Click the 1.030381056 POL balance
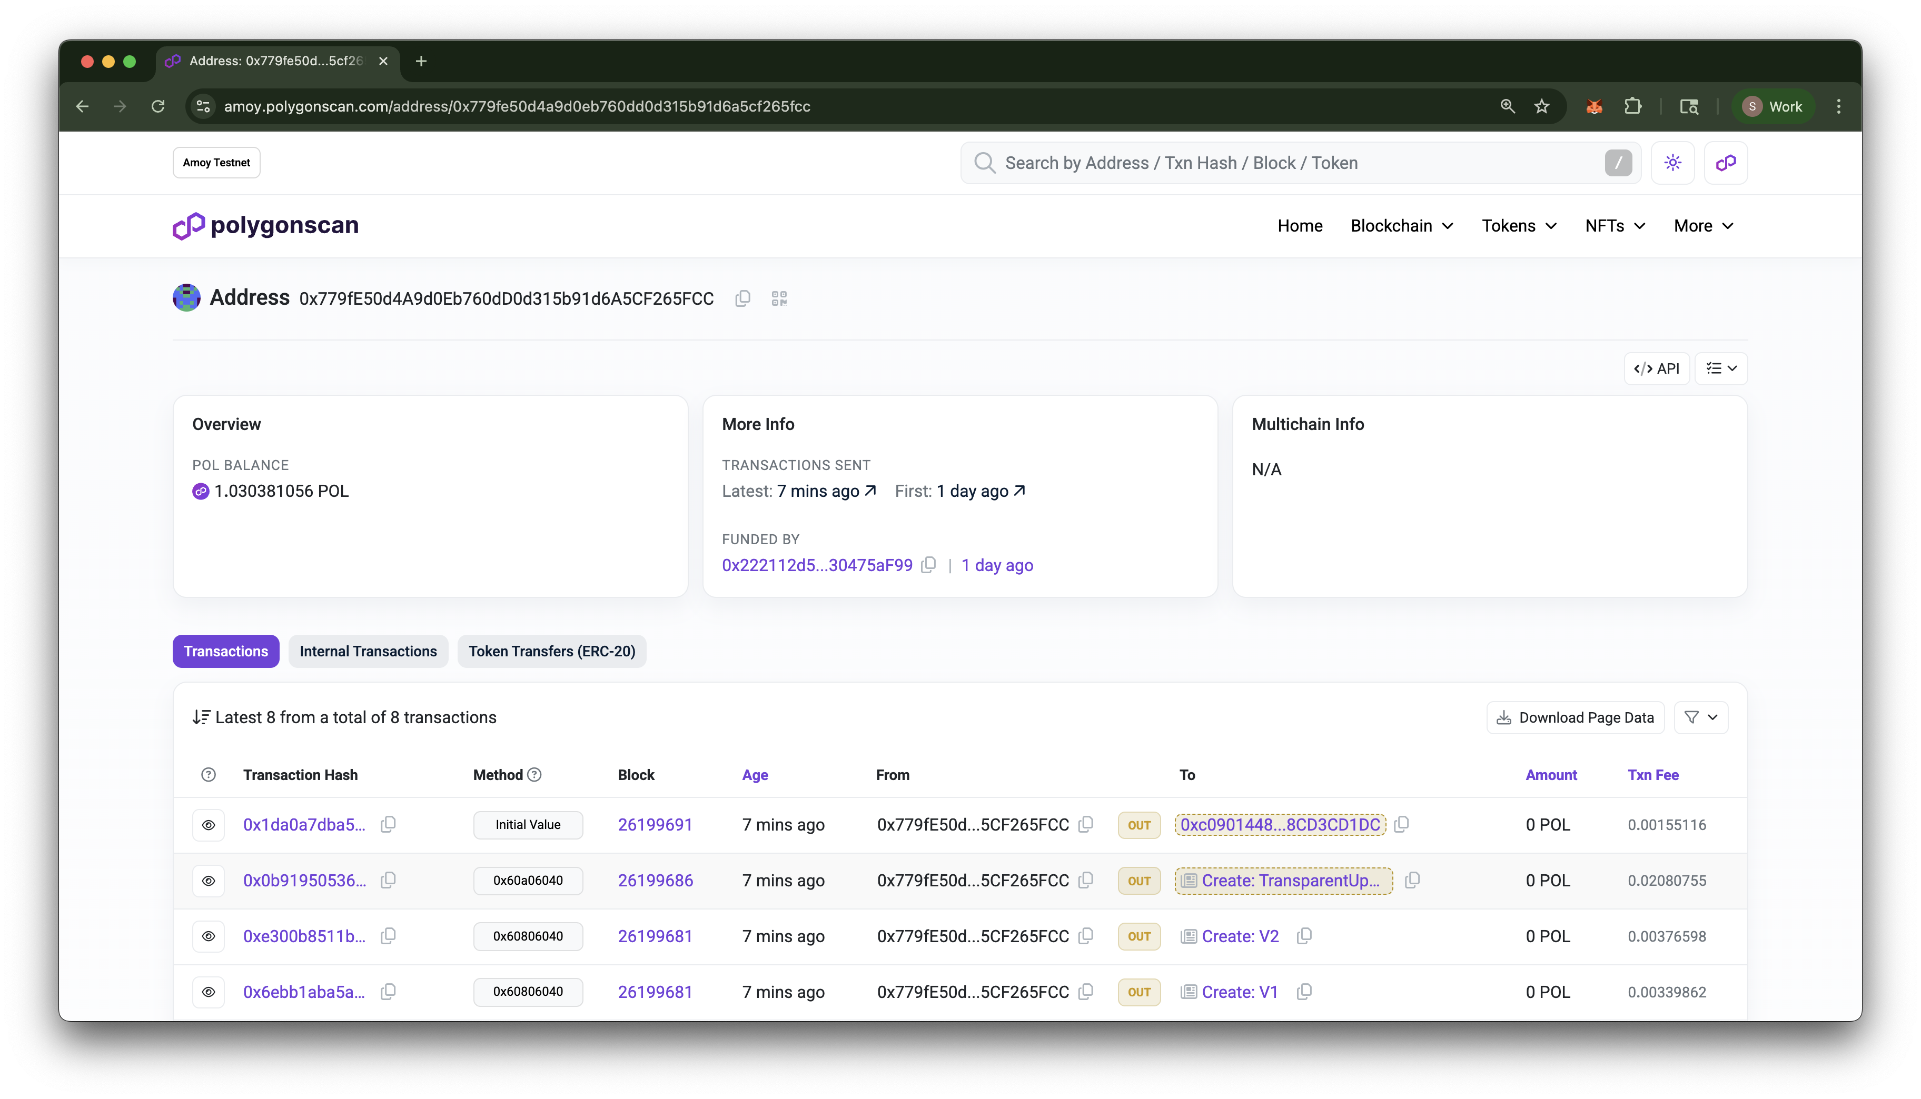Screen dimensions: 1921x1099 click(x=281, y=491)
